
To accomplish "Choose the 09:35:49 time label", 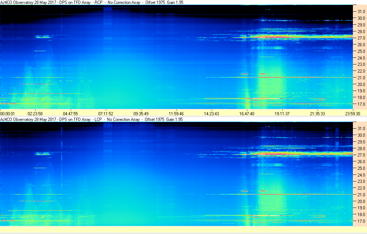I will [x=141, y=114].
